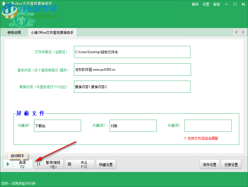Dismiss the 启动脚本 tooltip bubble
This screenshot has width=248, height=187.
tap(18, 156)
